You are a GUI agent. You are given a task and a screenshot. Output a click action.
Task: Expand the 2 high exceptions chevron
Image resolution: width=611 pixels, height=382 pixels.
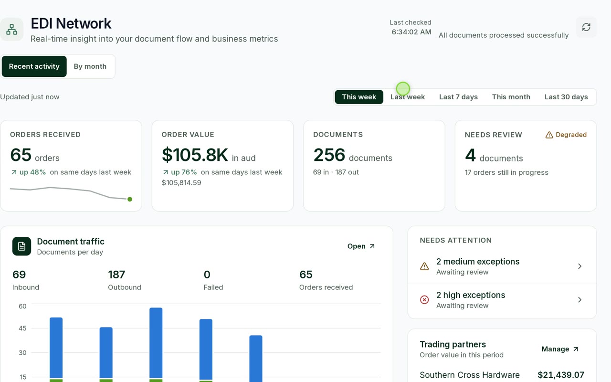point(579,300)
